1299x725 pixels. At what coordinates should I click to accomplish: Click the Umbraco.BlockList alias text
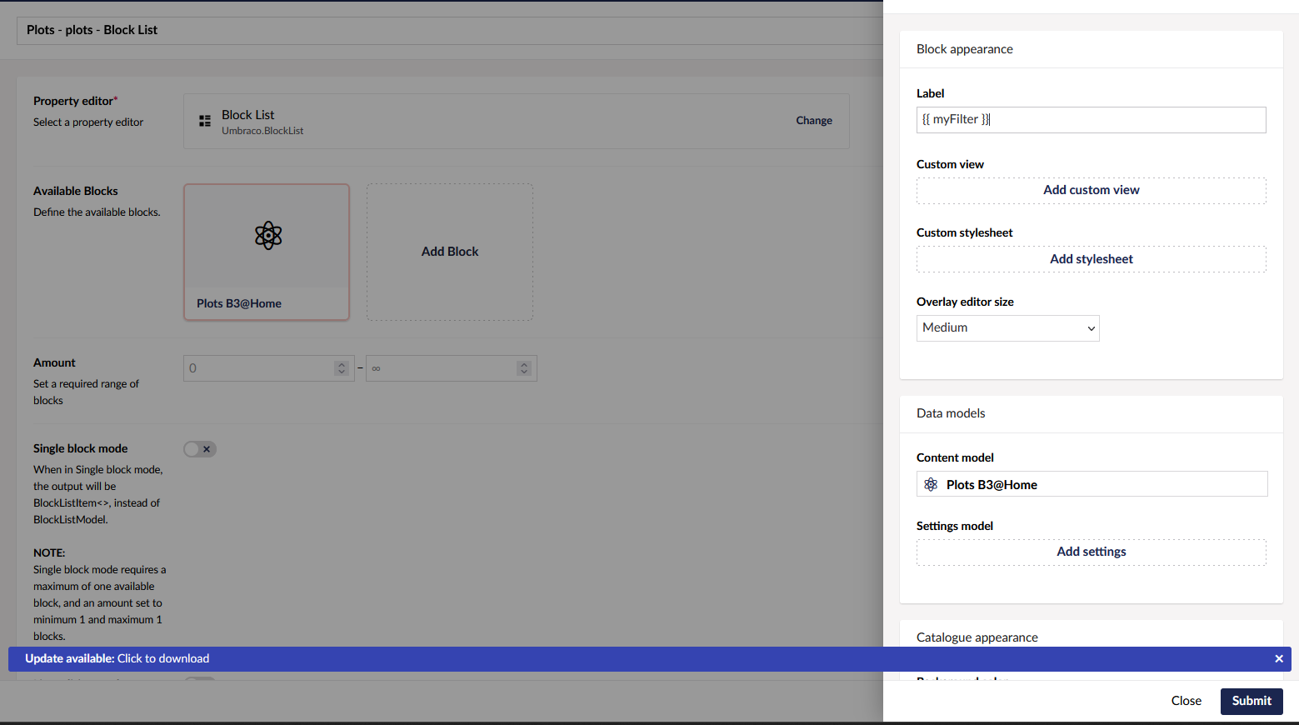coord(262,131)
